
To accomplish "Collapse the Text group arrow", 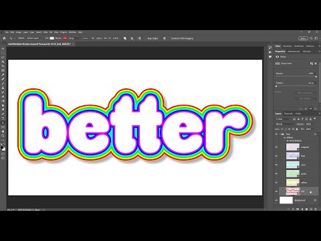I will coord(280,134).
